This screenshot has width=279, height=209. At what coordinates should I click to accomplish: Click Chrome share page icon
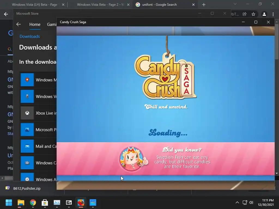tap(244, 14)
